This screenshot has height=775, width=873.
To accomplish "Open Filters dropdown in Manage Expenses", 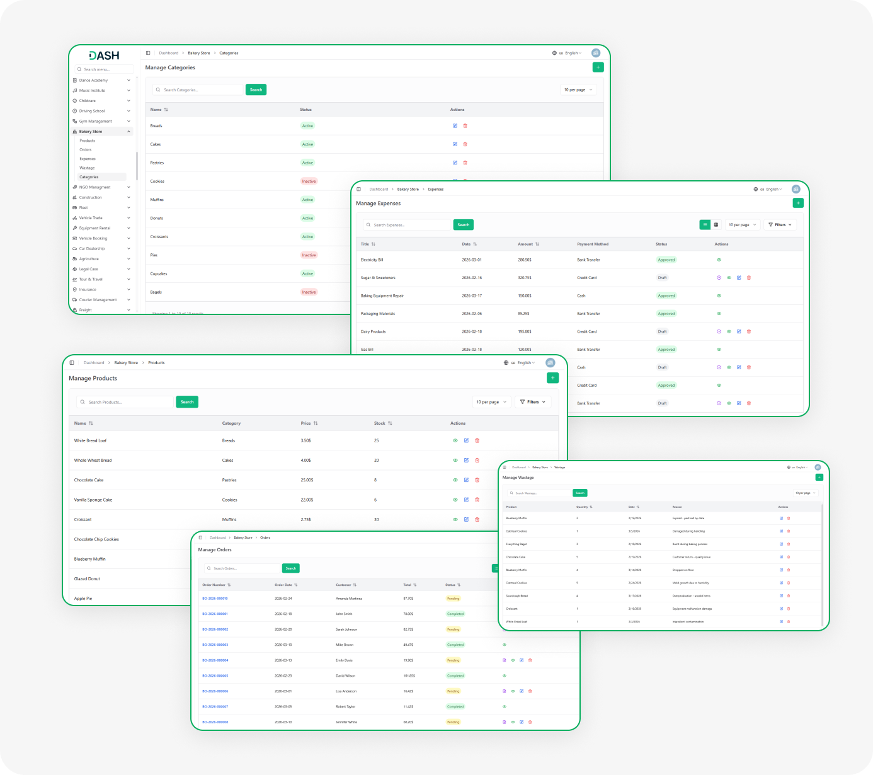I will 780,225.
